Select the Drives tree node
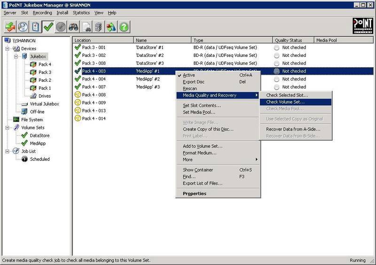 click(45, 96)
